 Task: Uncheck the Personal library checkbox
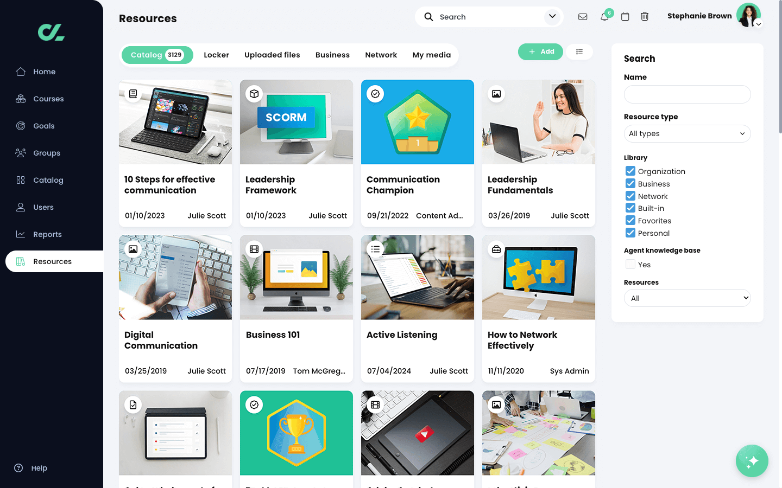(x=630, y=233)
